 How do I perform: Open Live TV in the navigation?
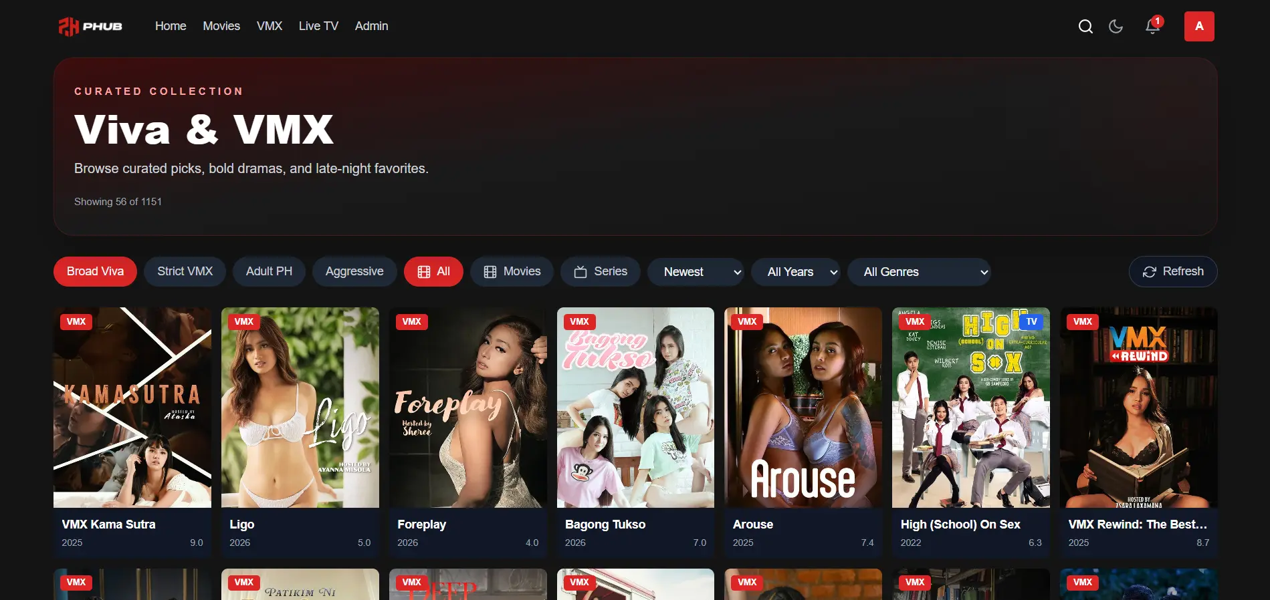(x=318, y=26)
